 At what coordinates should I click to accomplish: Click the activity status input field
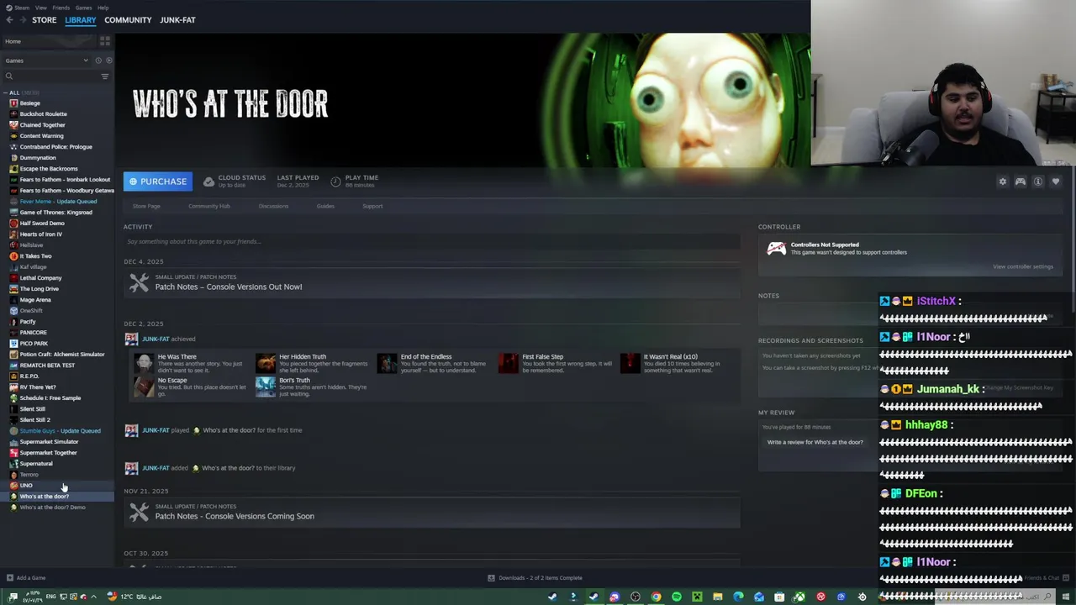pos(431,242)
